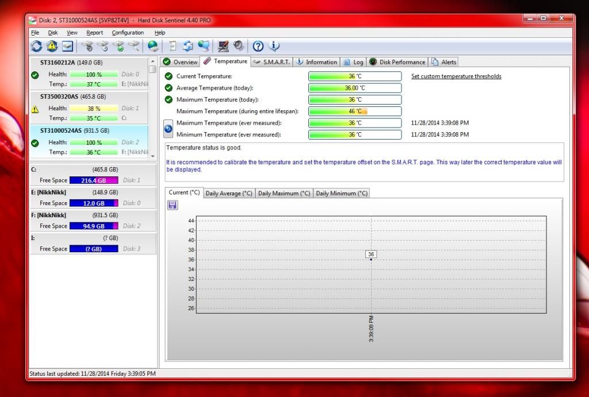Image resolution: width=589 pixels, height=397 pixels.
Task: Select the Temperature tab
Action: coord(225,61)
